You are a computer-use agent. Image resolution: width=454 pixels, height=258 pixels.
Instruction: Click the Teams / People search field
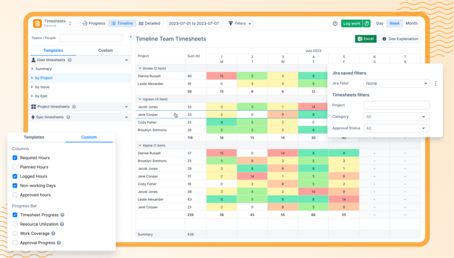tap(91, 38)
